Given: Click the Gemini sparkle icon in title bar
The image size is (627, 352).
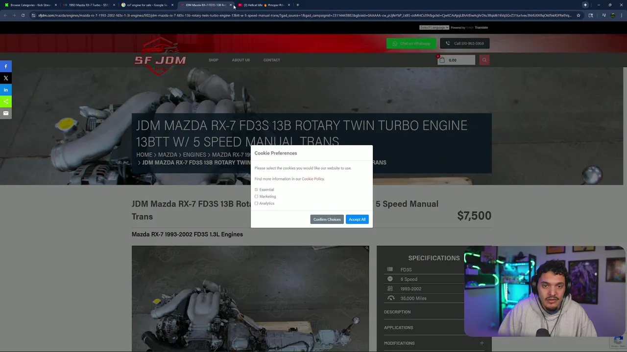Looking at the screenshot, I should click(585, 5).
